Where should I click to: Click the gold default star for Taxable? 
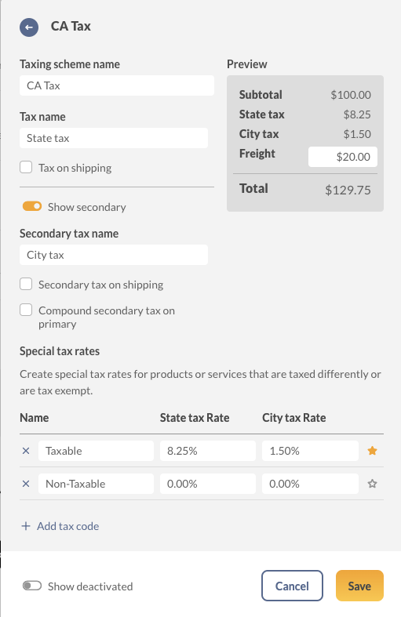(372, 451)
